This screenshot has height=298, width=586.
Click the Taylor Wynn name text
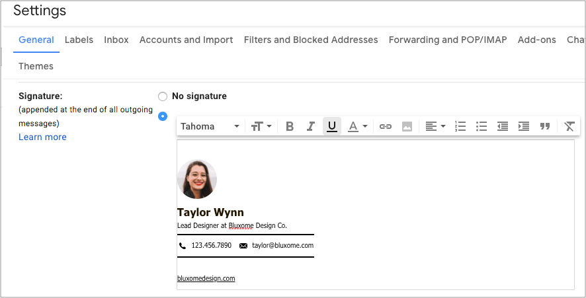click(210, 212)
